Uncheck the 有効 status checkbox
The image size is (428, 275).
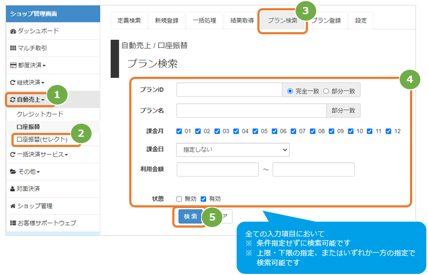click(x=203, y=199)
